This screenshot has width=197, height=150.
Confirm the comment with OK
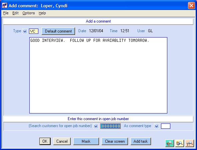click(x=45, y=141)
